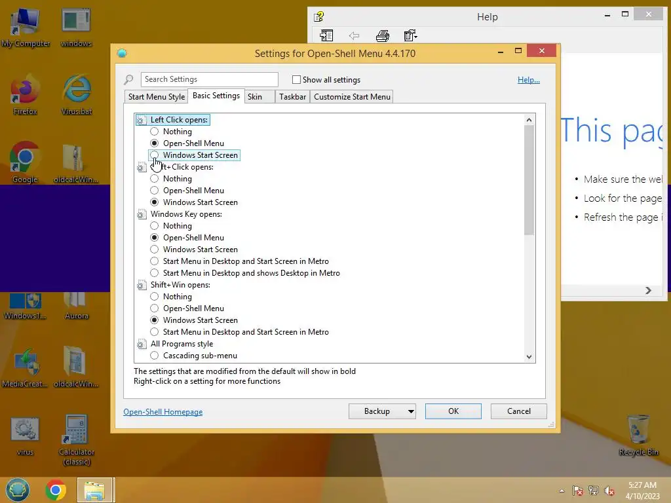Switch to the Start Menu Style tab
The height and width of the screenshot is (503, 671).
click(x=157, y=97)
